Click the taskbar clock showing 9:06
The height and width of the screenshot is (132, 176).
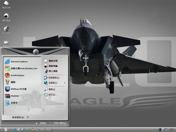tap(172, 130)
